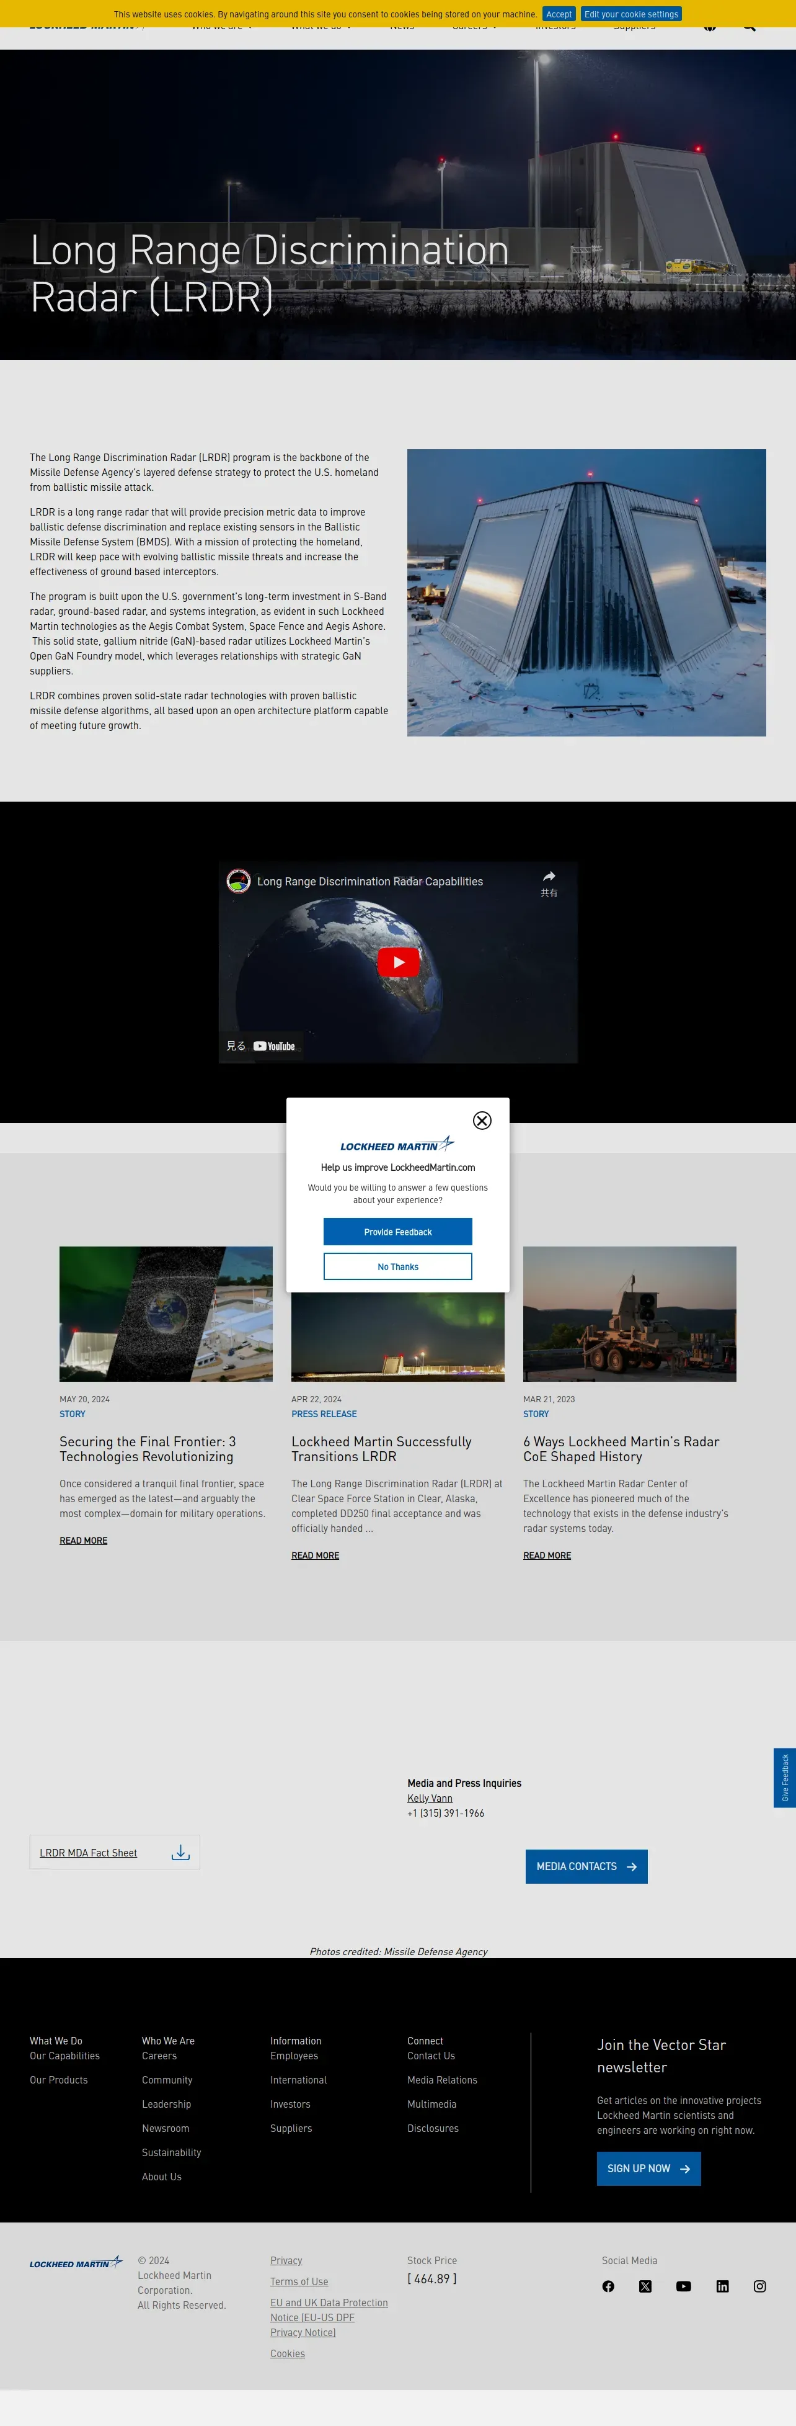Click the footer Lockheed Martin logo
The width and height of the screenshot is (796, 2426).
pyautogui.click(x=76, y=2262)
